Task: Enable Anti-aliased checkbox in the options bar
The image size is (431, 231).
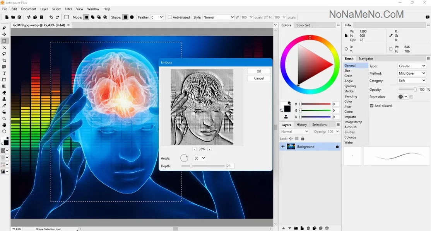Action: click(170, 17)
